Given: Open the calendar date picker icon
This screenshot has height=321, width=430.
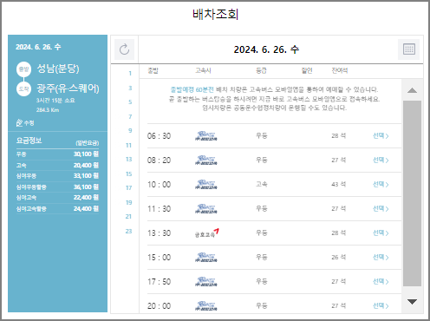Looking at the screenshot, I should (x=409, y=49).
